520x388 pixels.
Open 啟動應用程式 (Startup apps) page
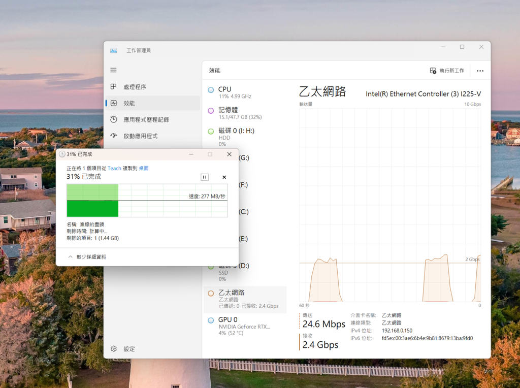pyautogui.click(x=153, y=136)
